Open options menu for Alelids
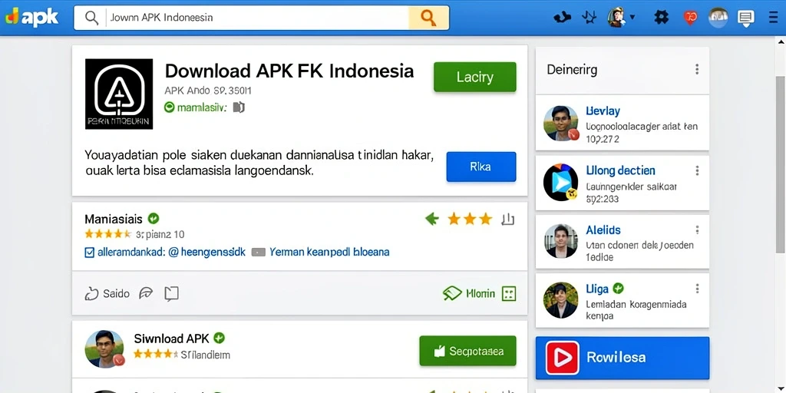The height and width of the screenshot is (393, 786). (697, 230)
